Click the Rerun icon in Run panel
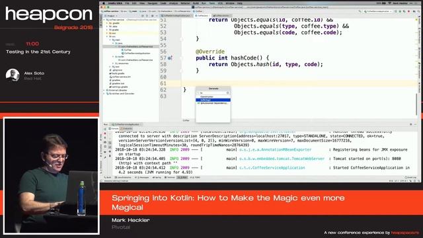 105,130
